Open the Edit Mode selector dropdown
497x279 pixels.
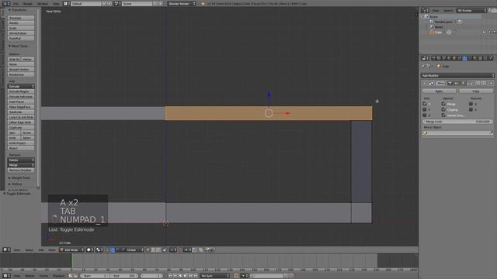[x=72, y=250]
